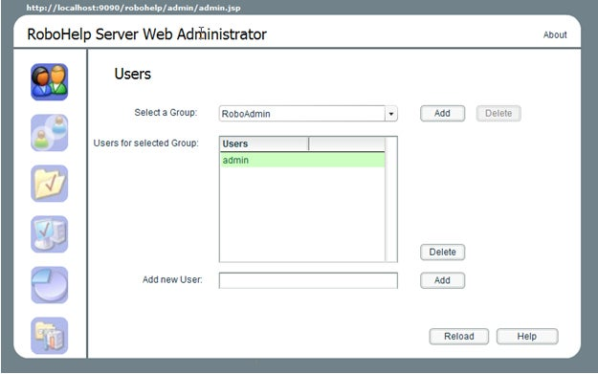Expand the Select a Group dropdown arrow
This screenshot has width=598, height=374.
coord(391,114)
